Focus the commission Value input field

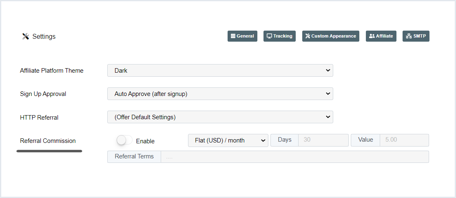tap(404, 140)
